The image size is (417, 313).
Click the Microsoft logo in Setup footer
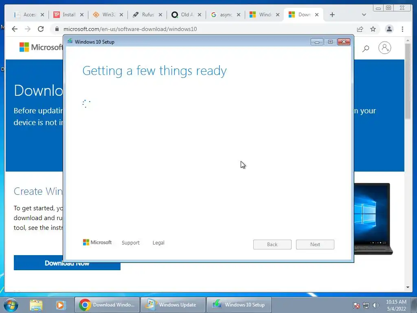[x=97, y=242]
